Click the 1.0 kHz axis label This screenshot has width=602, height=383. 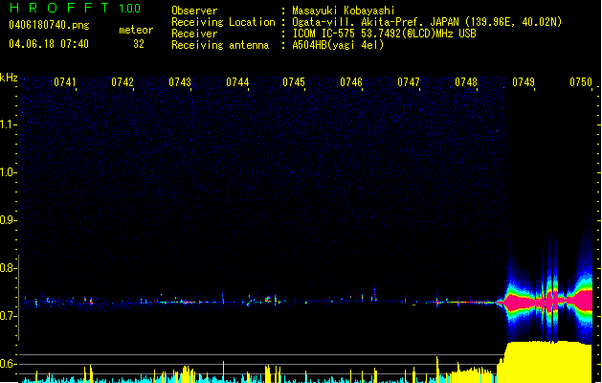coord(8,171)
